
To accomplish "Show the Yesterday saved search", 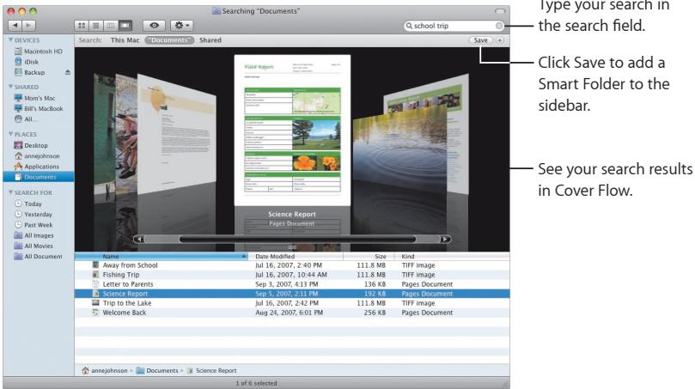I will coord(34,215).
